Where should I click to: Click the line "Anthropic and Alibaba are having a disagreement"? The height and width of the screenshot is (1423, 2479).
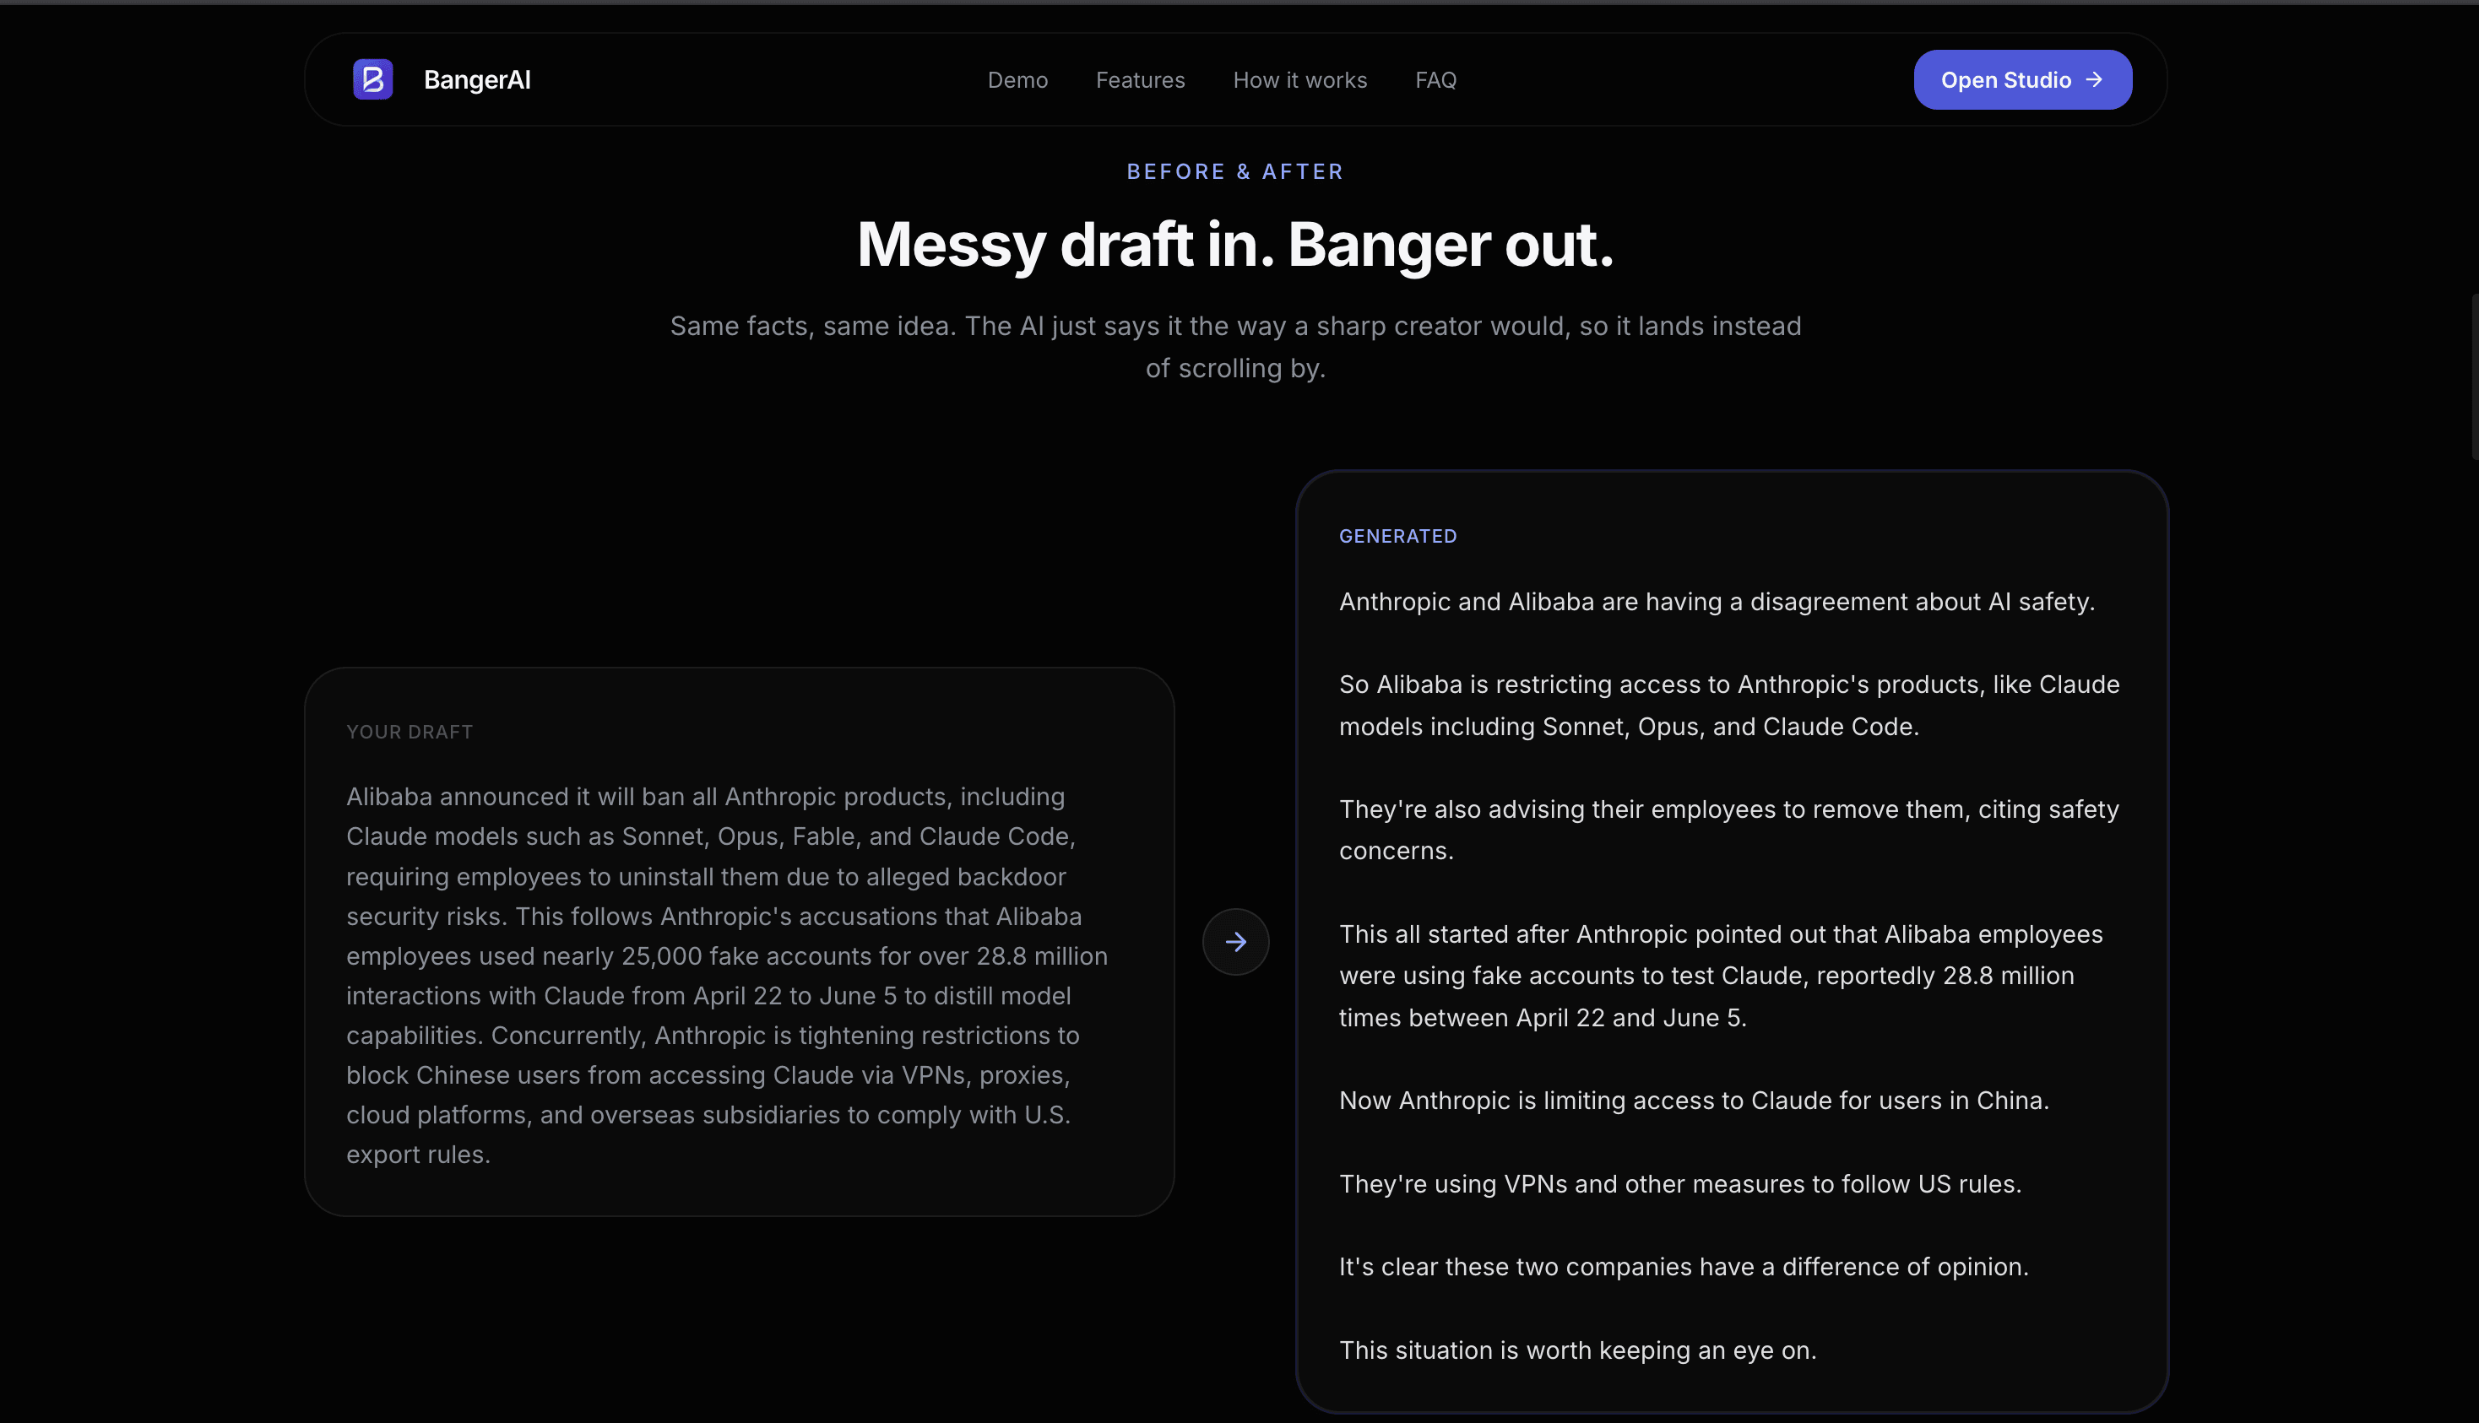[x=1717, y=602]
